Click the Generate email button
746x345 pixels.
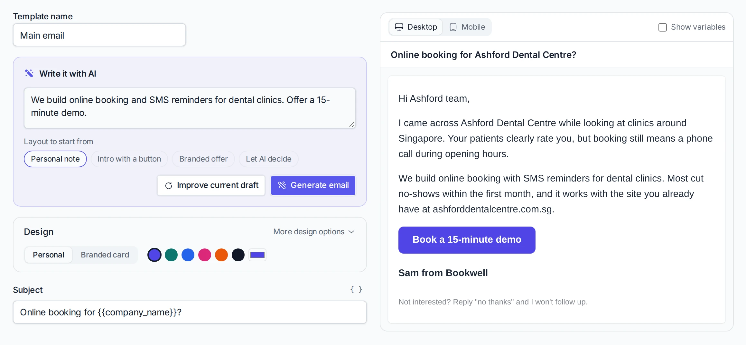point(313,185)
